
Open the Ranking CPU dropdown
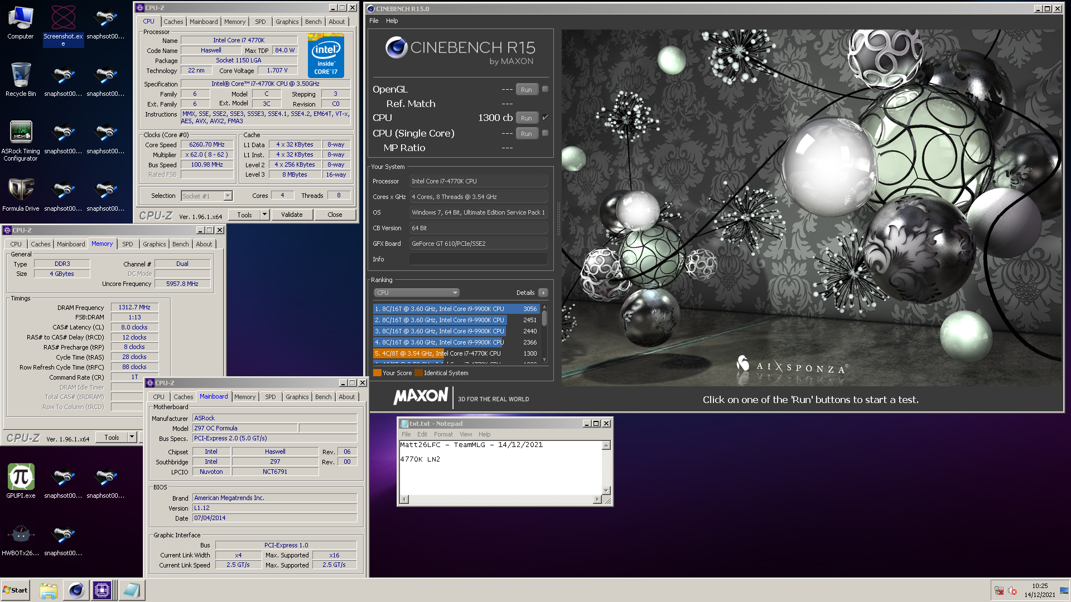tap(416, 293)
